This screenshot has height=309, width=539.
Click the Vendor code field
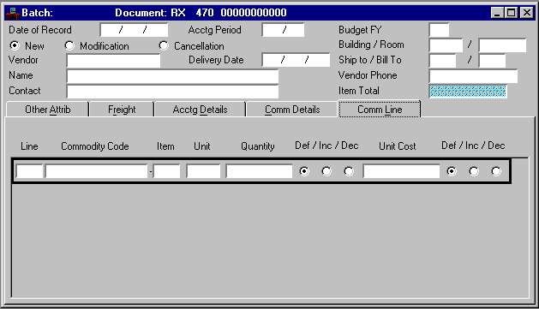point(113,61)
